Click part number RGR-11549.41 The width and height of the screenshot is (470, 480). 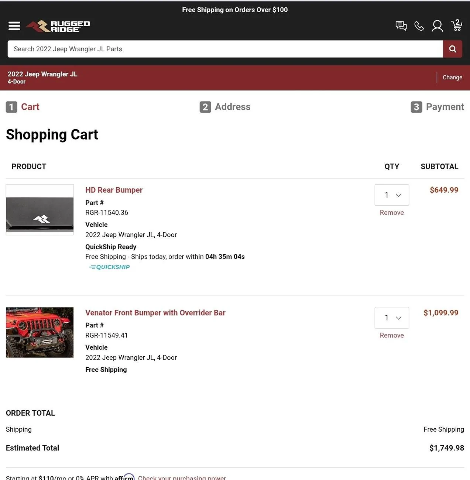click(x=107, y=335)
